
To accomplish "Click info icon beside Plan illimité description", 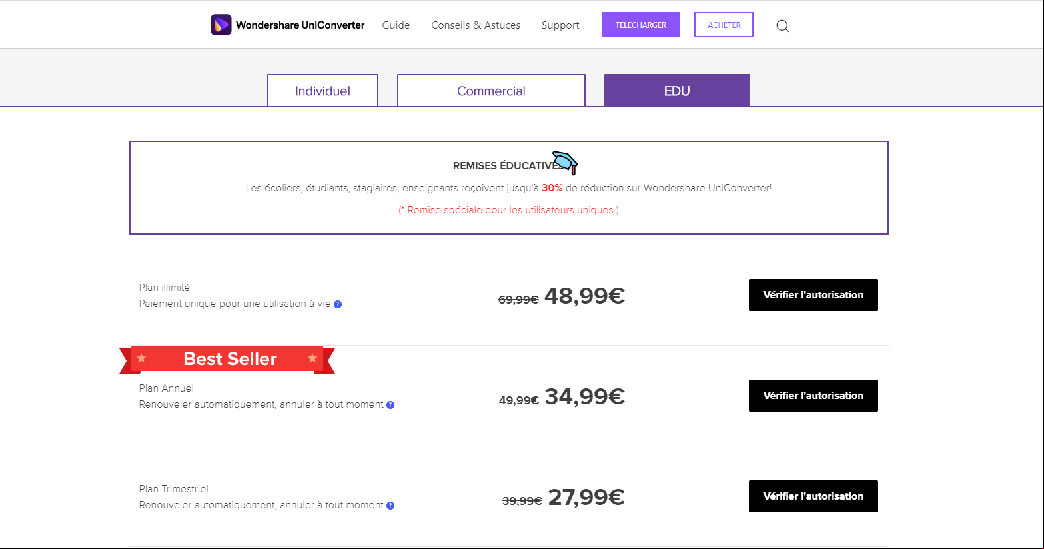I will 338,304.
